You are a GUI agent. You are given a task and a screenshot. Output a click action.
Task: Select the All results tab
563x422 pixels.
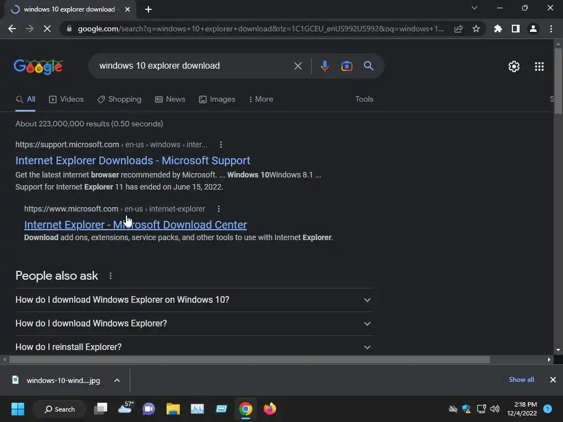click(x=25, y=99)
